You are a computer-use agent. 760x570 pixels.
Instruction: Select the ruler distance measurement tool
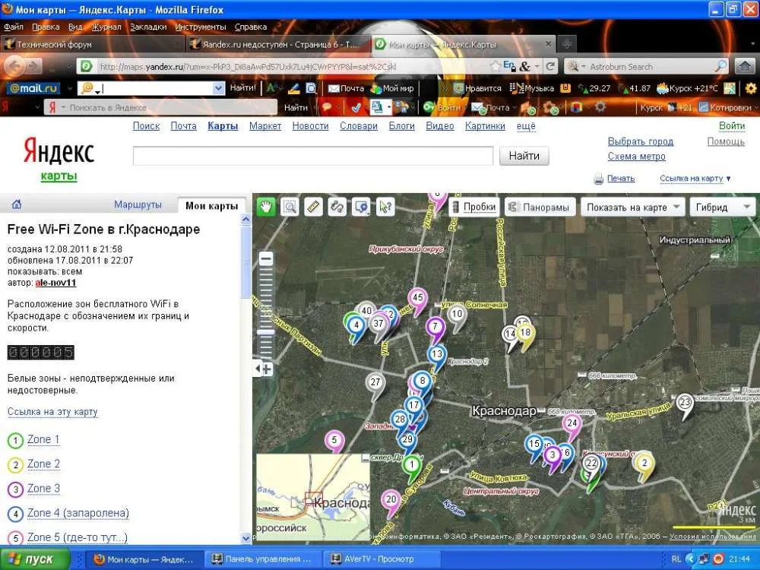314,207
